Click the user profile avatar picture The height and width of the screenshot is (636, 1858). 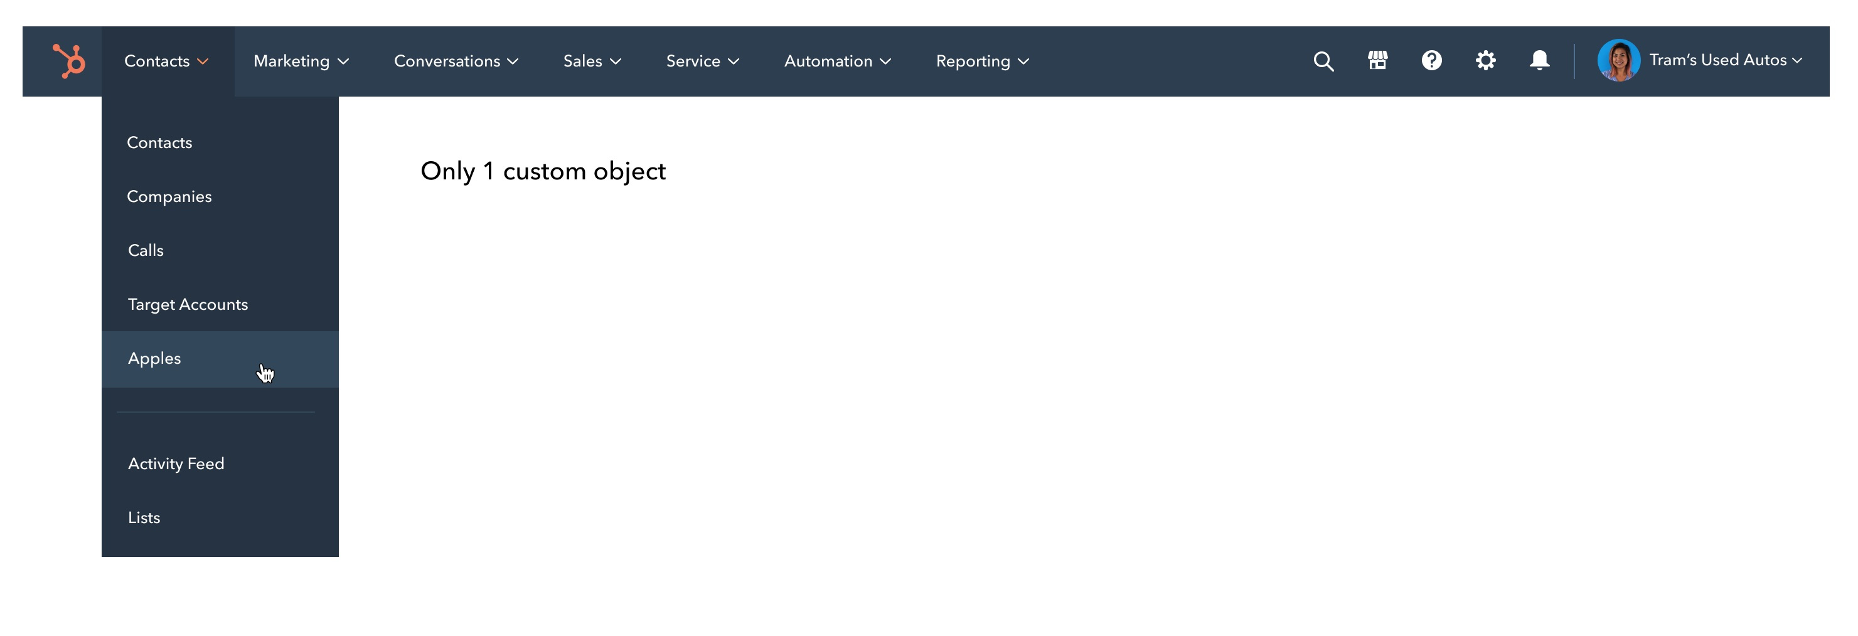click(x=1620, y=61)
